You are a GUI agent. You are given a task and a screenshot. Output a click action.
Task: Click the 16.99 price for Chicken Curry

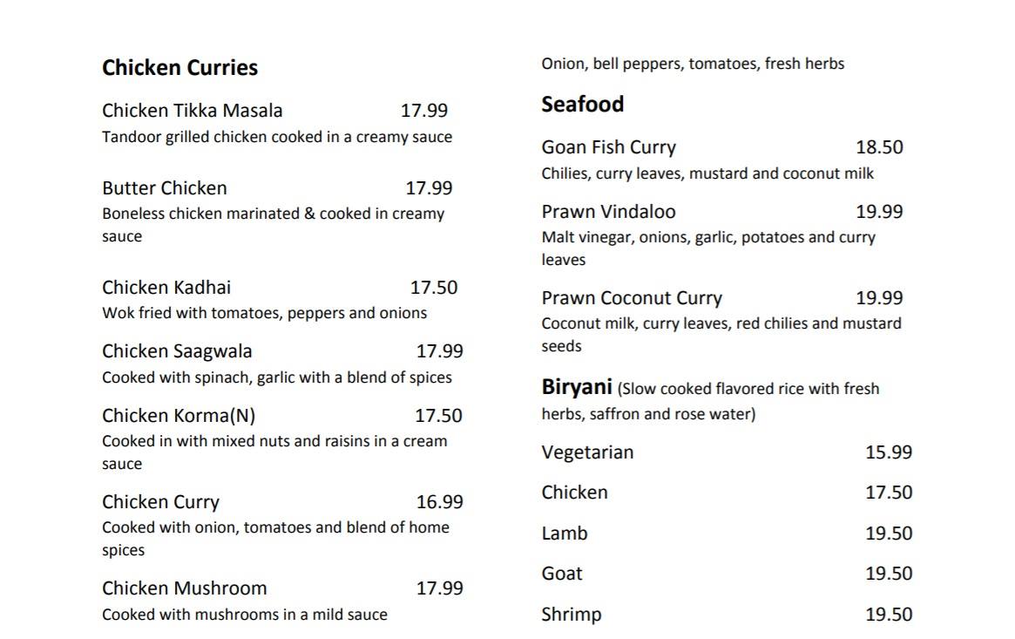point(439,502)
